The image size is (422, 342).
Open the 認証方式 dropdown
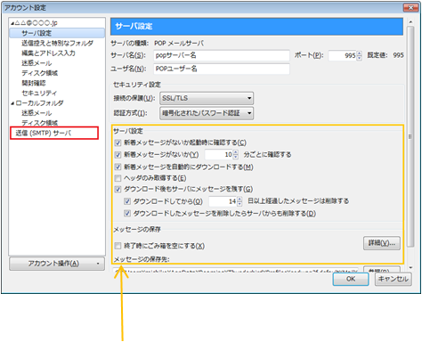pyautogui.click(x=207, y=113)
